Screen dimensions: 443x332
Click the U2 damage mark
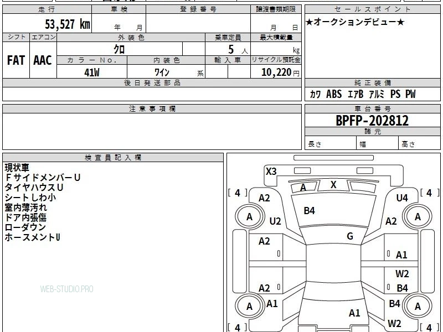point(275,221)
